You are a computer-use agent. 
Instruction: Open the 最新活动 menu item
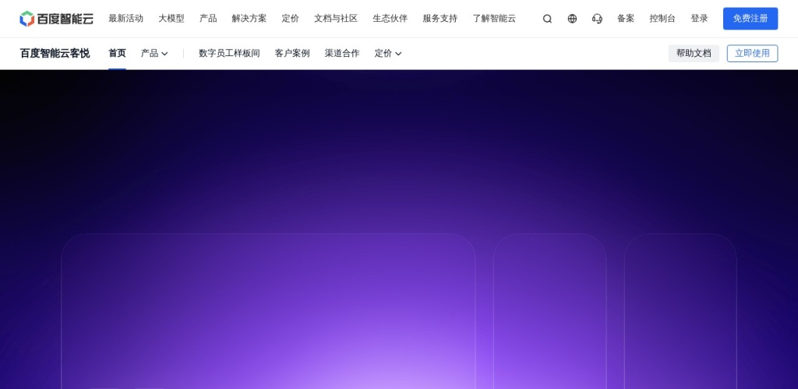[x=125, y=19]
